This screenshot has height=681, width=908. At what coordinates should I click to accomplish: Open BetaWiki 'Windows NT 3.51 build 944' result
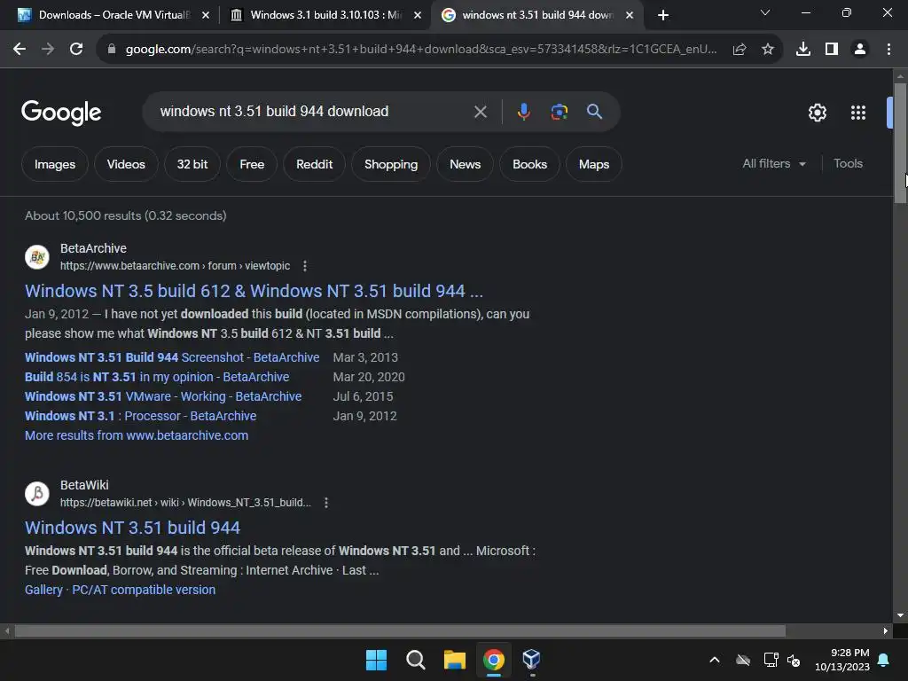tap(133, 528)
